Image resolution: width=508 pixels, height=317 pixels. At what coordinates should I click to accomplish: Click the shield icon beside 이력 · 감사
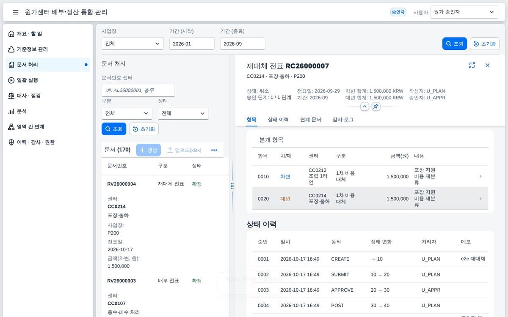[x=11, y=142]
